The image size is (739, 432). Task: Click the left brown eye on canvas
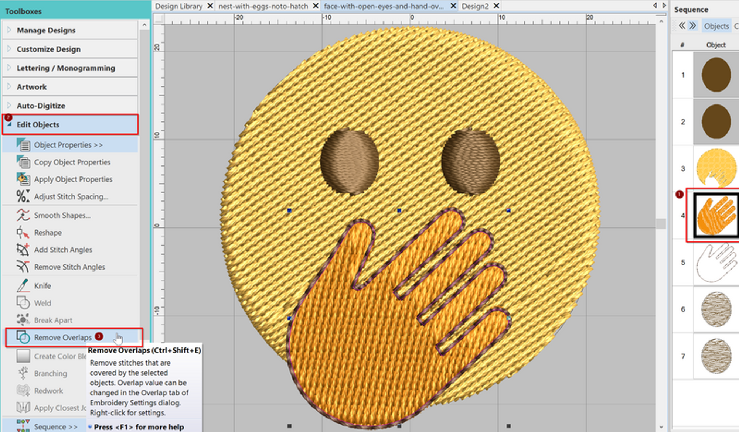click(x=350, y=161)
